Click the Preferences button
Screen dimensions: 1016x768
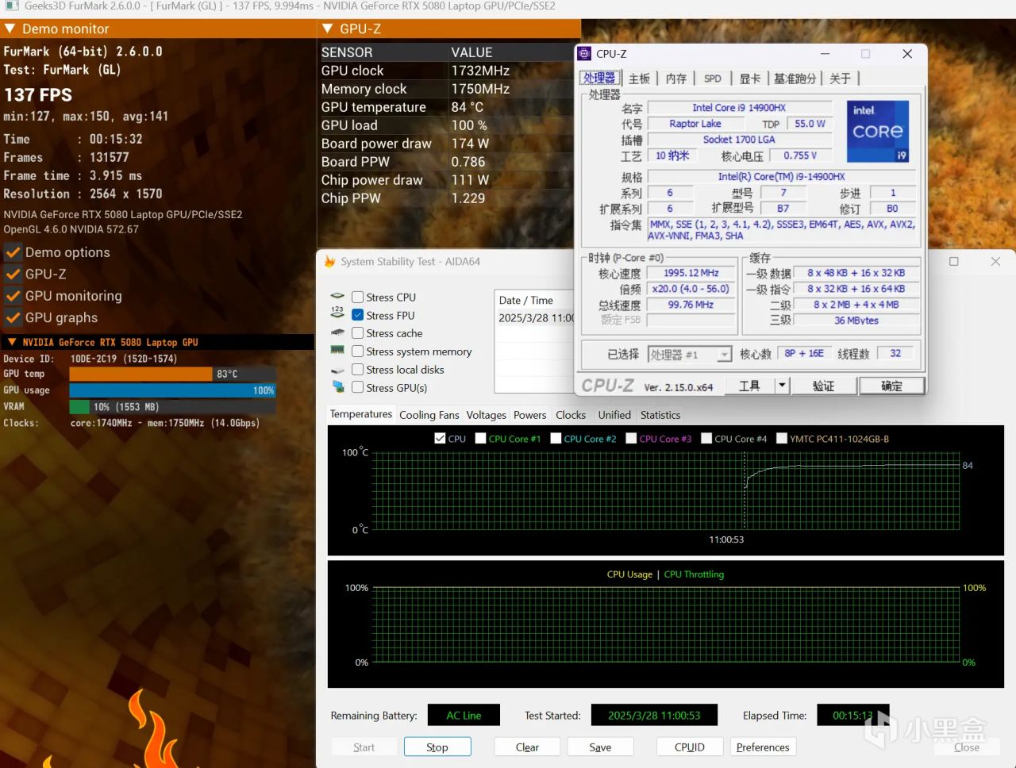pos(762,747)
